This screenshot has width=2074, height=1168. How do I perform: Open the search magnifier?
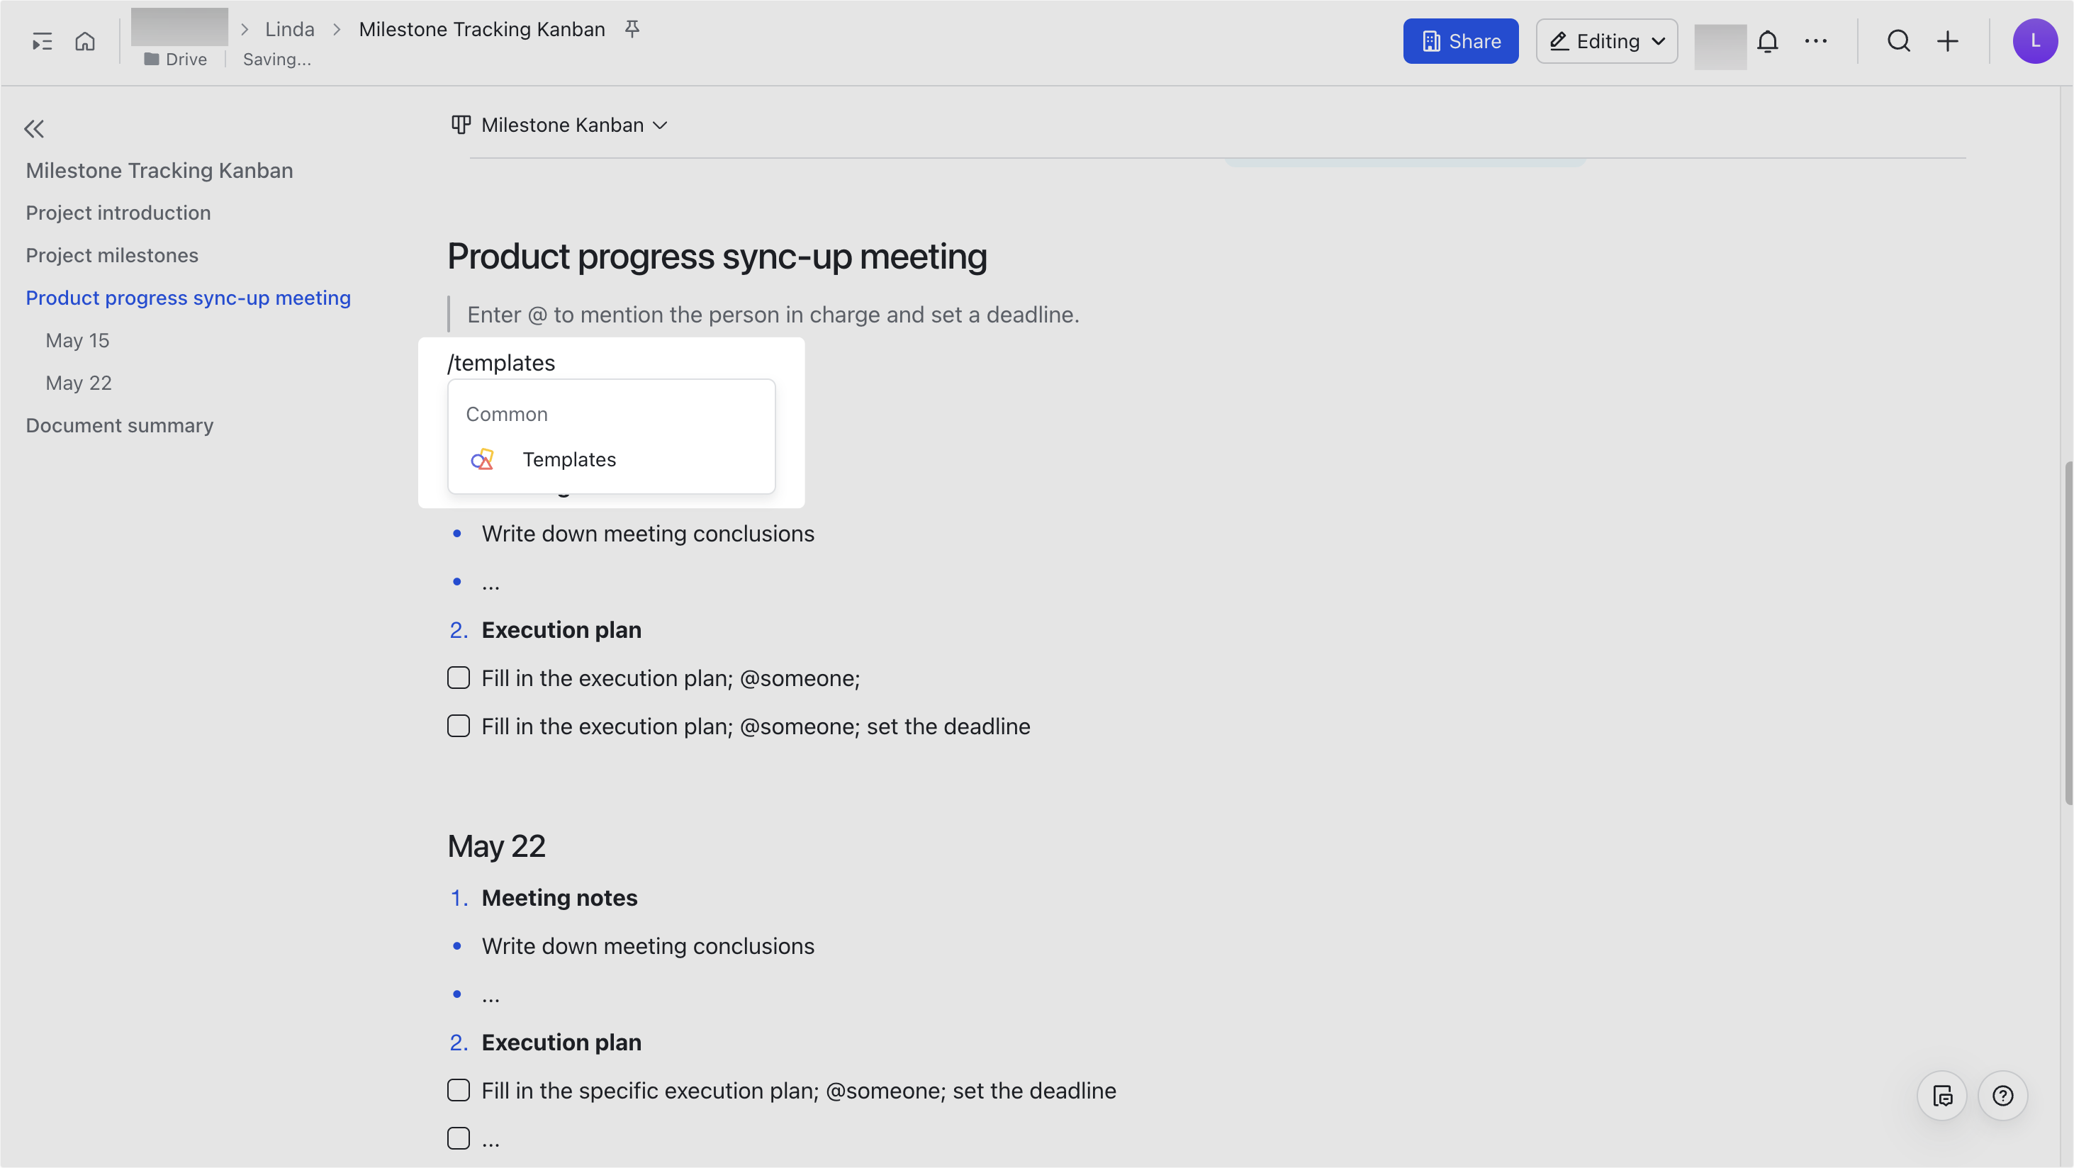click(1898, 41)
